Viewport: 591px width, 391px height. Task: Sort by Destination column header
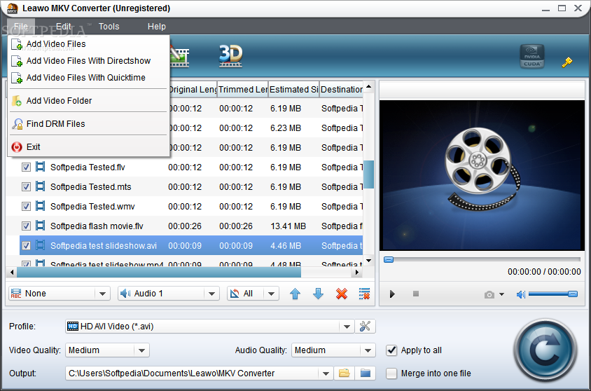tap(342, 90)
